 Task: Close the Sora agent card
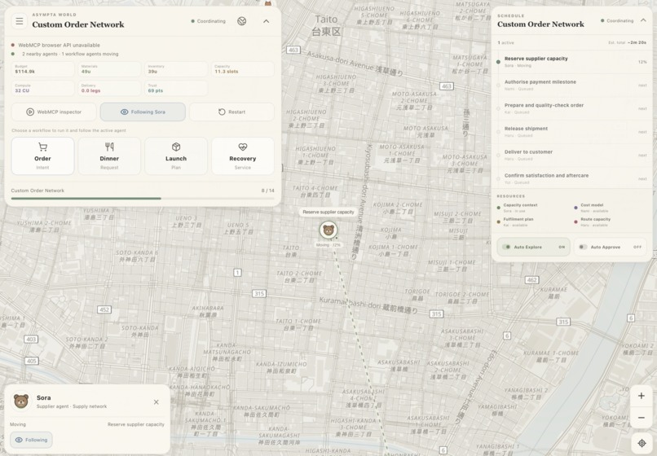click(157, 402)
